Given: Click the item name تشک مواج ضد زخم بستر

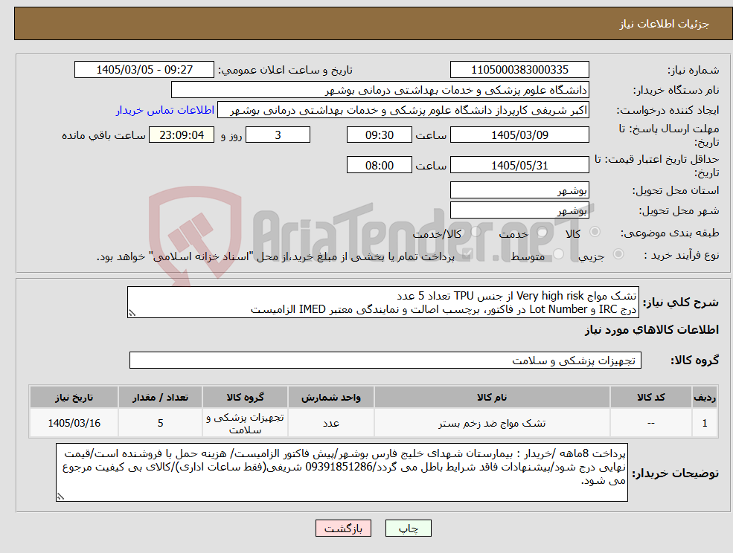Looking at the screenshot, I should pyautogui.click(x=492, y=423).
